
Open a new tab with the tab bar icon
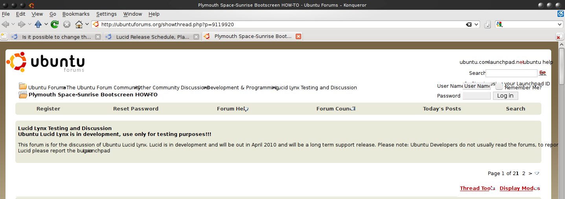click(4, 37)
